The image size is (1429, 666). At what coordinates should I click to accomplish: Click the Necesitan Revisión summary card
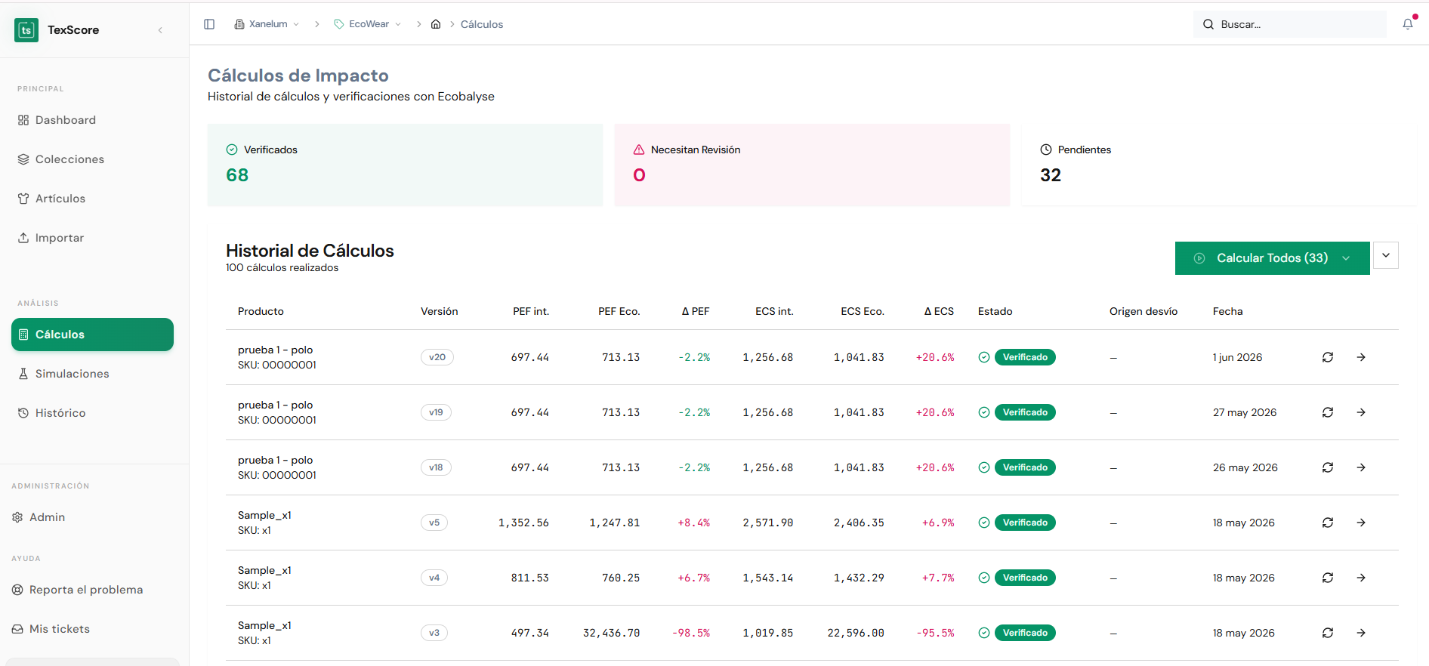[813, 165]
